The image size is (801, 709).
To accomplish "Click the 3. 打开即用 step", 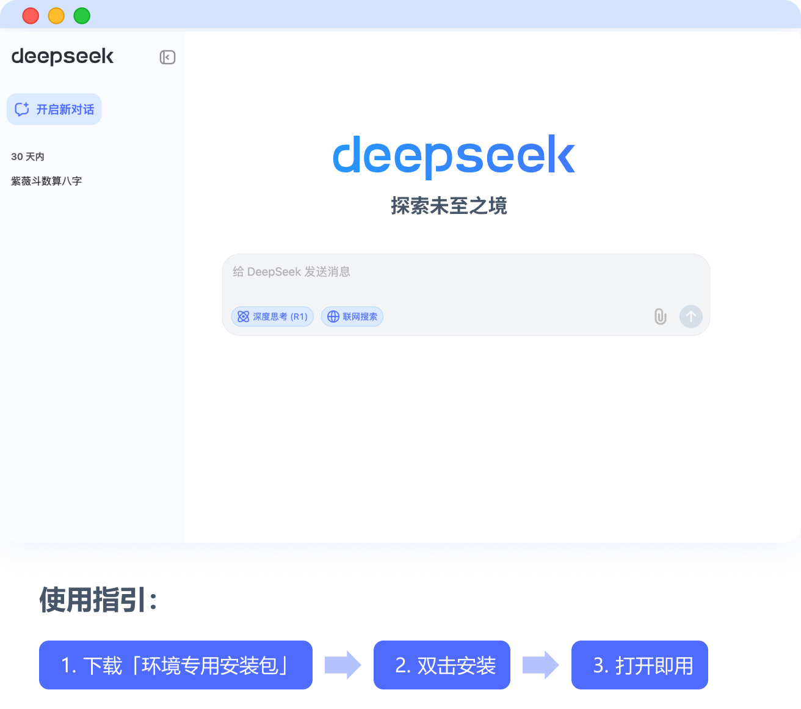I will pos(640,665).
